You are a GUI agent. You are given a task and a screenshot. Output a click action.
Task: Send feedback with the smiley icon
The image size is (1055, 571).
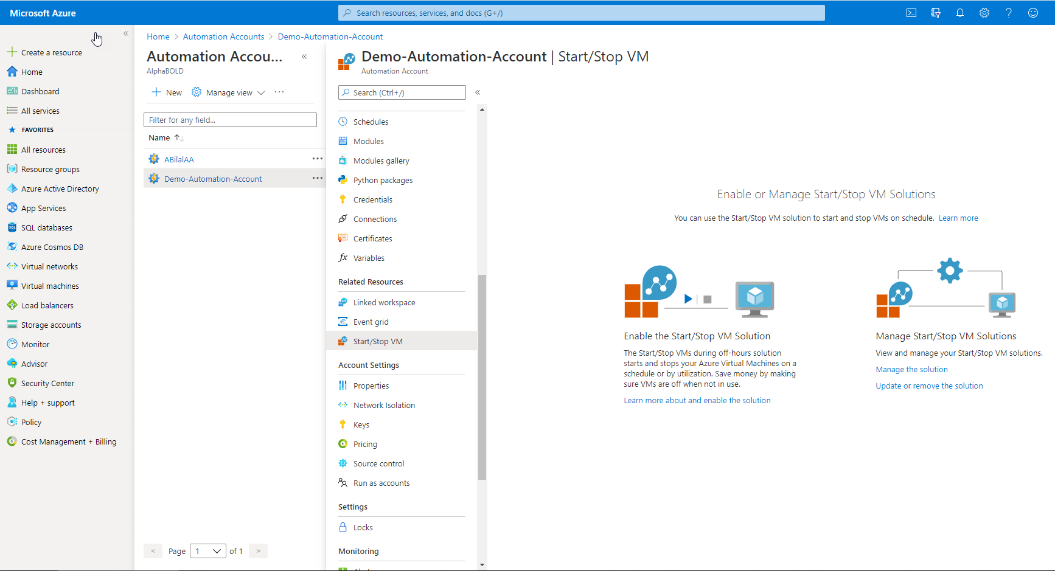(x=1033, y=13)
